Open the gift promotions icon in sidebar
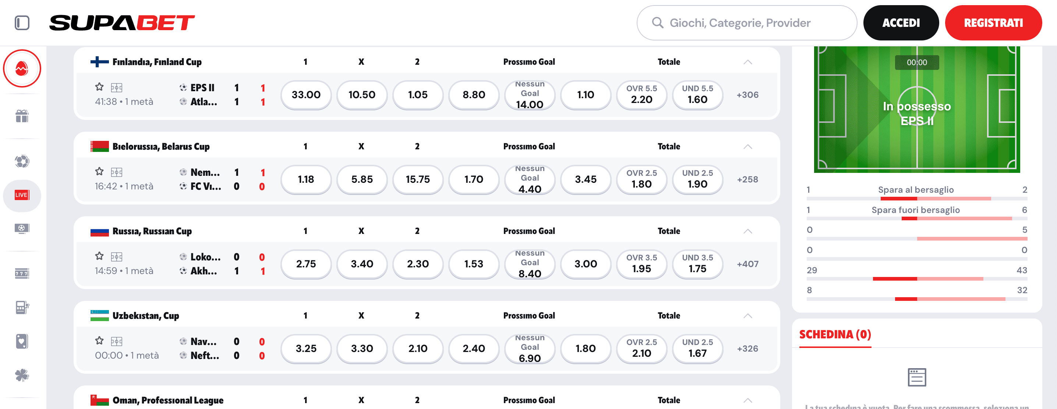The width and height of the screenshot is (1057, 409). click(x=22, y=116)
